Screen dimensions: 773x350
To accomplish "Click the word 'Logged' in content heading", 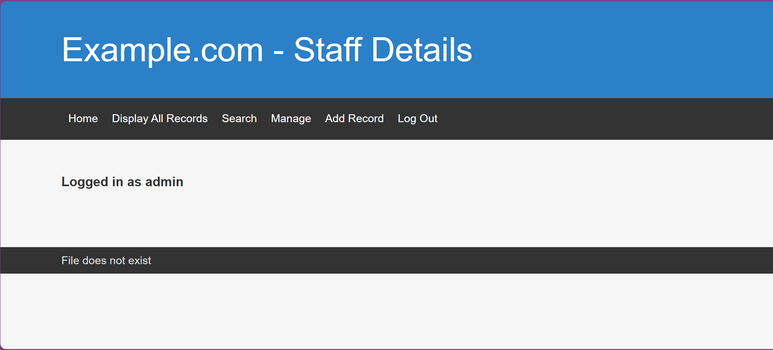I will click(85, 182).
